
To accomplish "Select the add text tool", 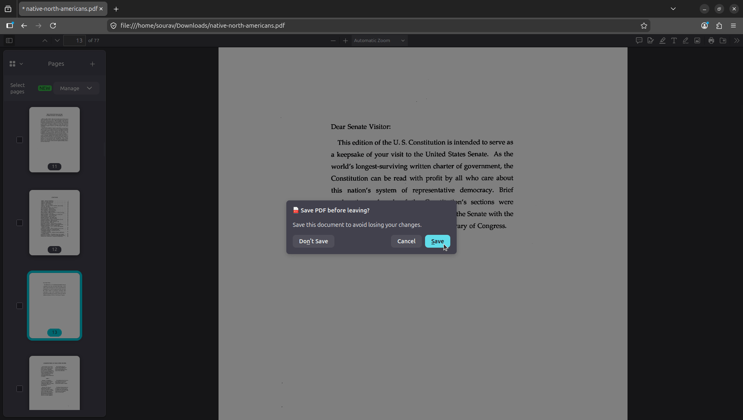I will tap(674, 40).
